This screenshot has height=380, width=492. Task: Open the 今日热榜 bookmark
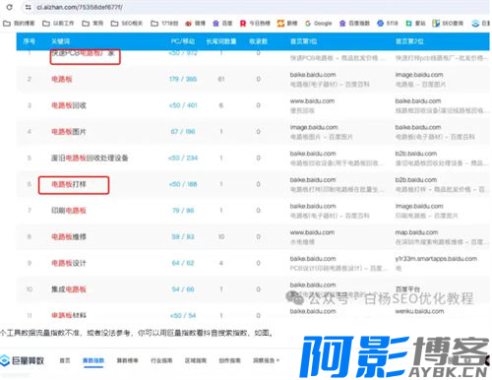click(255, 24)
